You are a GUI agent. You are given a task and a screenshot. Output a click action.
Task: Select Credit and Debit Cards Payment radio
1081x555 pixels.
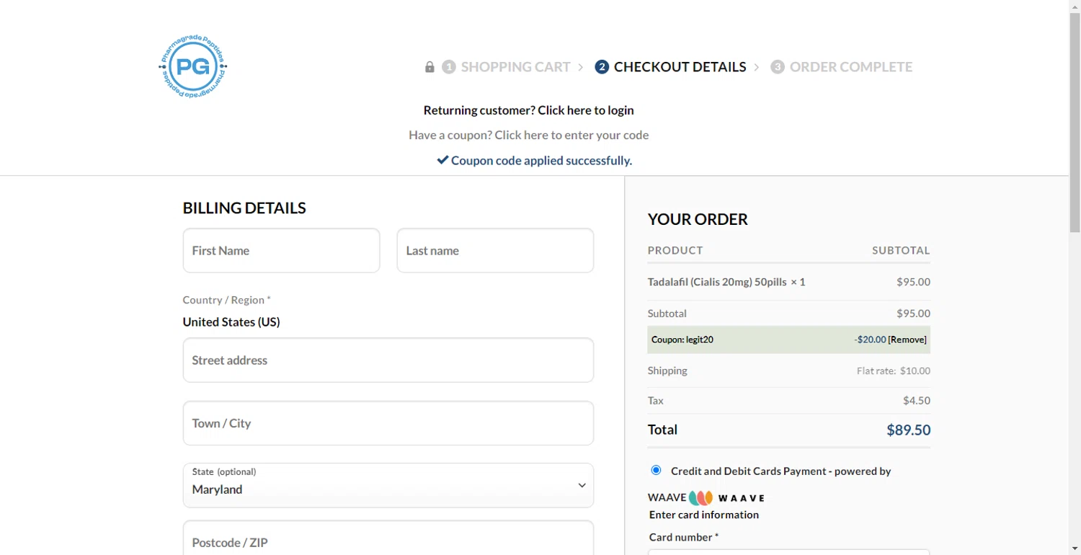coord(656,470)
